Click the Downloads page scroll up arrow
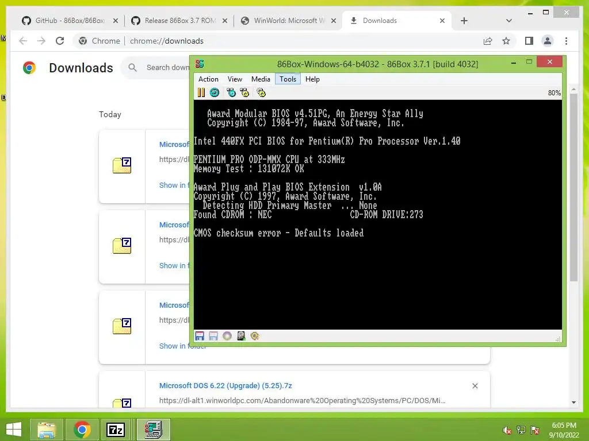This screenshot has width=589, height=441. click(573, 89)
